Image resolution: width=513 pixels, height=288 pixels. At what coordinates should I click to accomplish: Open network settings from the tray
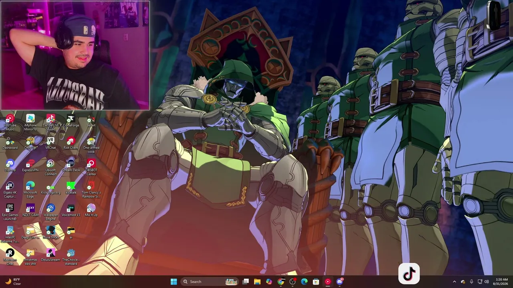pyautogui.click(x=480, y=282)
